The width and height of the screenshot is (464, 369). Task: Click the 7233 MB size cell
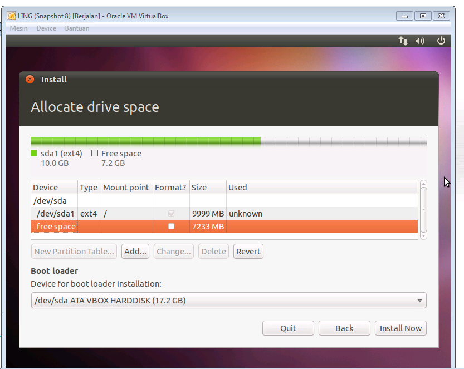208,226
